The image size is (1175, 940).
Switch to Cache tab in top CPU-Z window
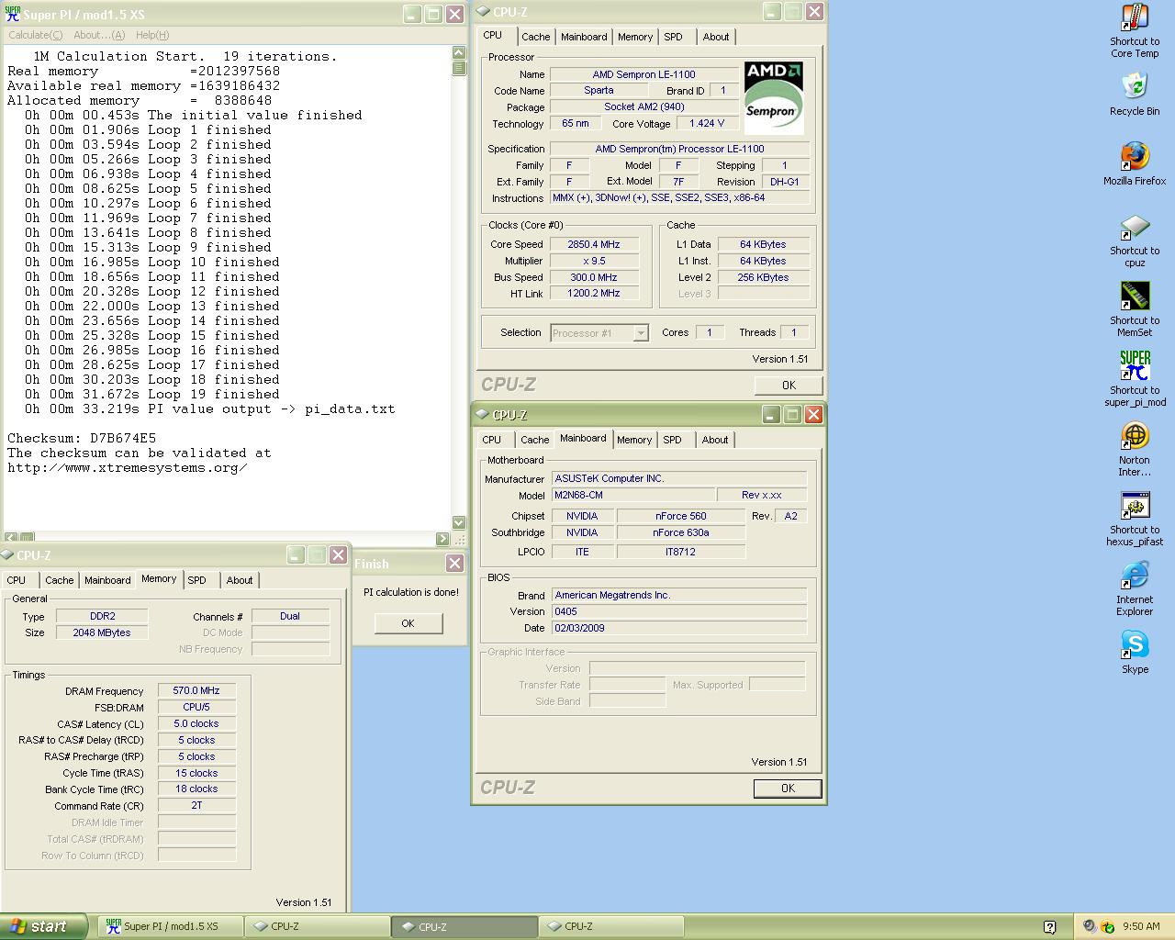pyautogui.click(x=535, y=37)
